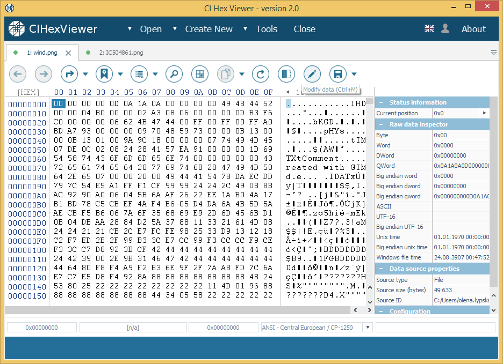Open the Go to position tool
Screen dimensions: 503x364
click(x=69, y=75)
